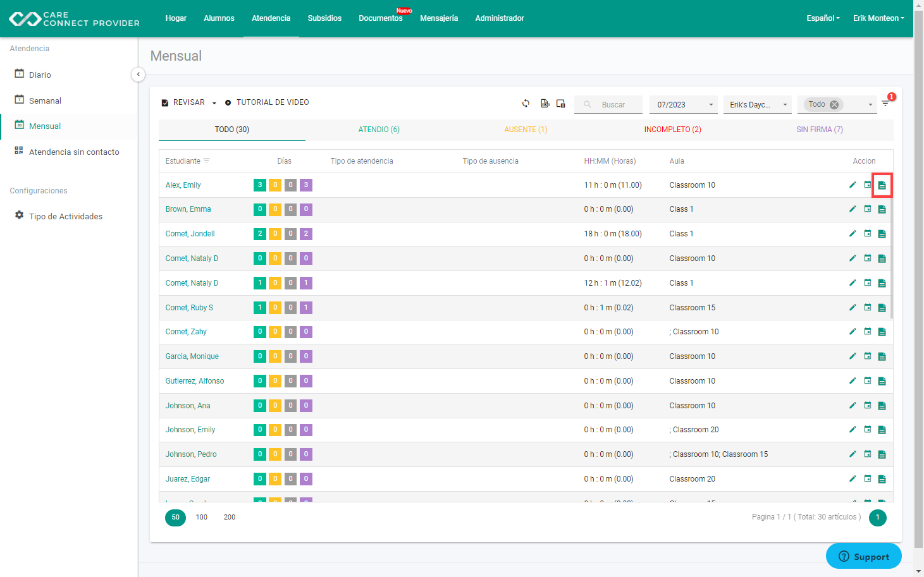Remove the Todo chip with its X
The height and width of the screenshot is (577, 924).
pyautogui.click(x=834, y=105)
